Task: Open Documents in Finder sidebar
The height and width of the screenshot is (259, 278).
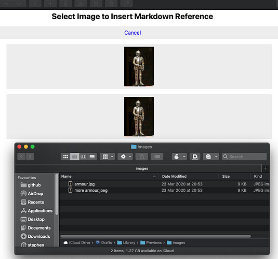Action: 36,228
